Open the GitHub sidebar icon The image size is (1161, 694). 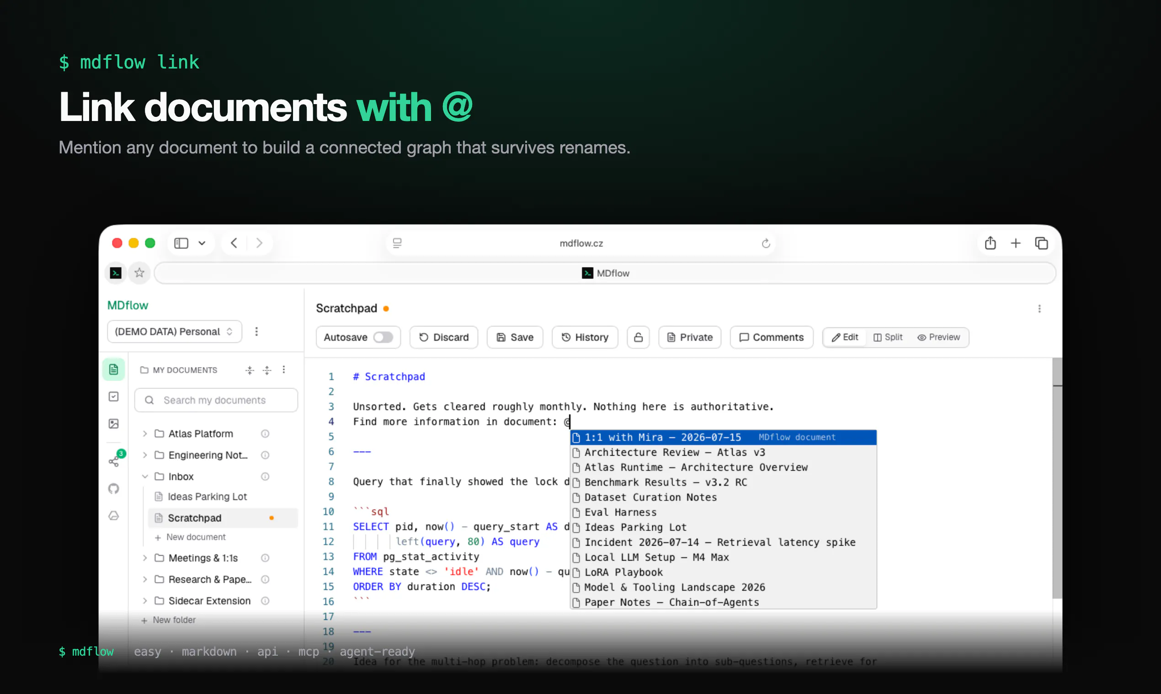click(x=113, y=489)
